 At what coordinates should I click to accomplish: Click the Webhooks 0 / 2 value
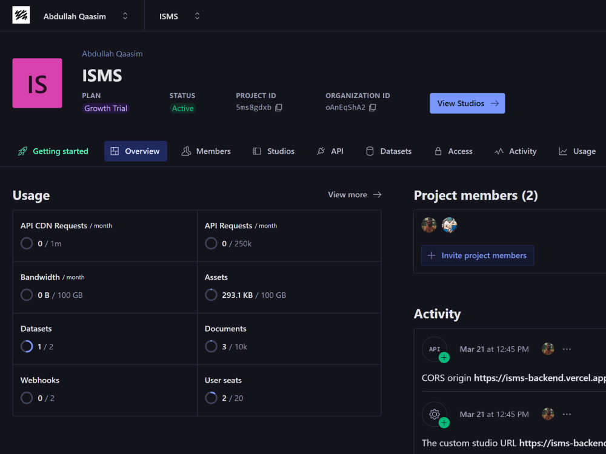click(x=46, y=398)
